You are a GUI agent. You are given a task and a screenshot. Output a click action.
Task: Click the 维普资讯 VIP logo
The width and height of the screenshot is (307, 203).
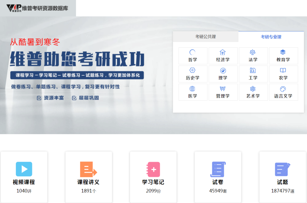[x=14, y=8]
